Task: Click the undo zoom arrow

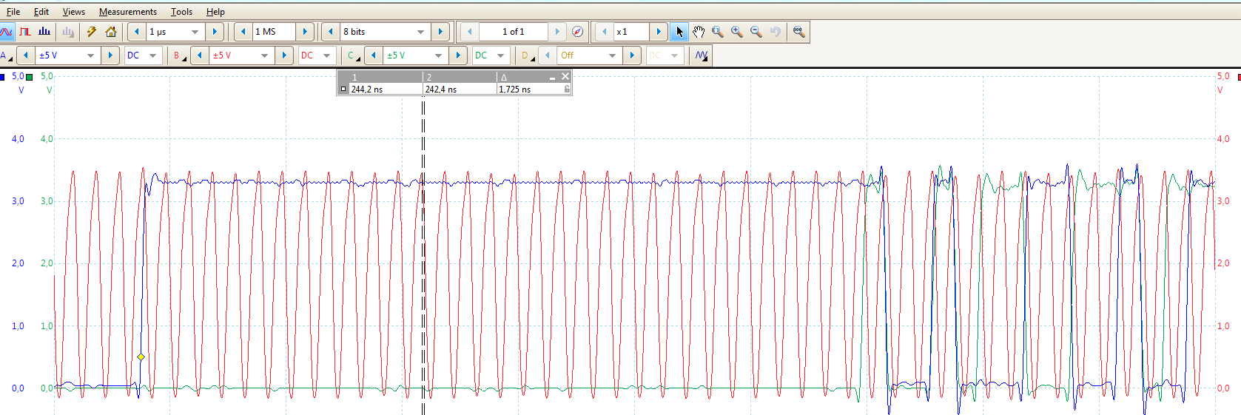Action: [x=776, y=32]
